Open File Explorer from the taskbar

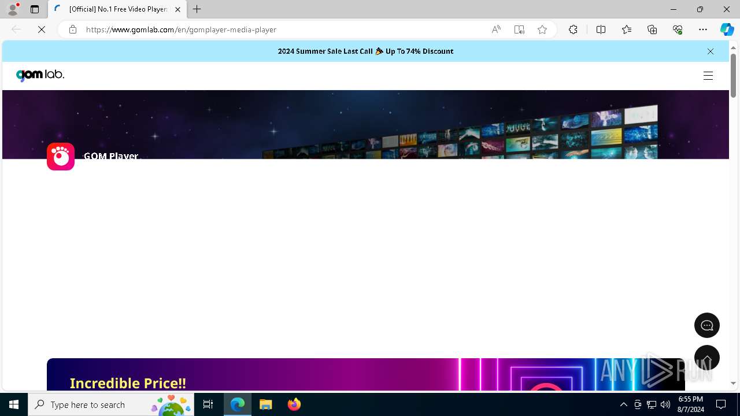pyautogui.click(x=265, y=404)
